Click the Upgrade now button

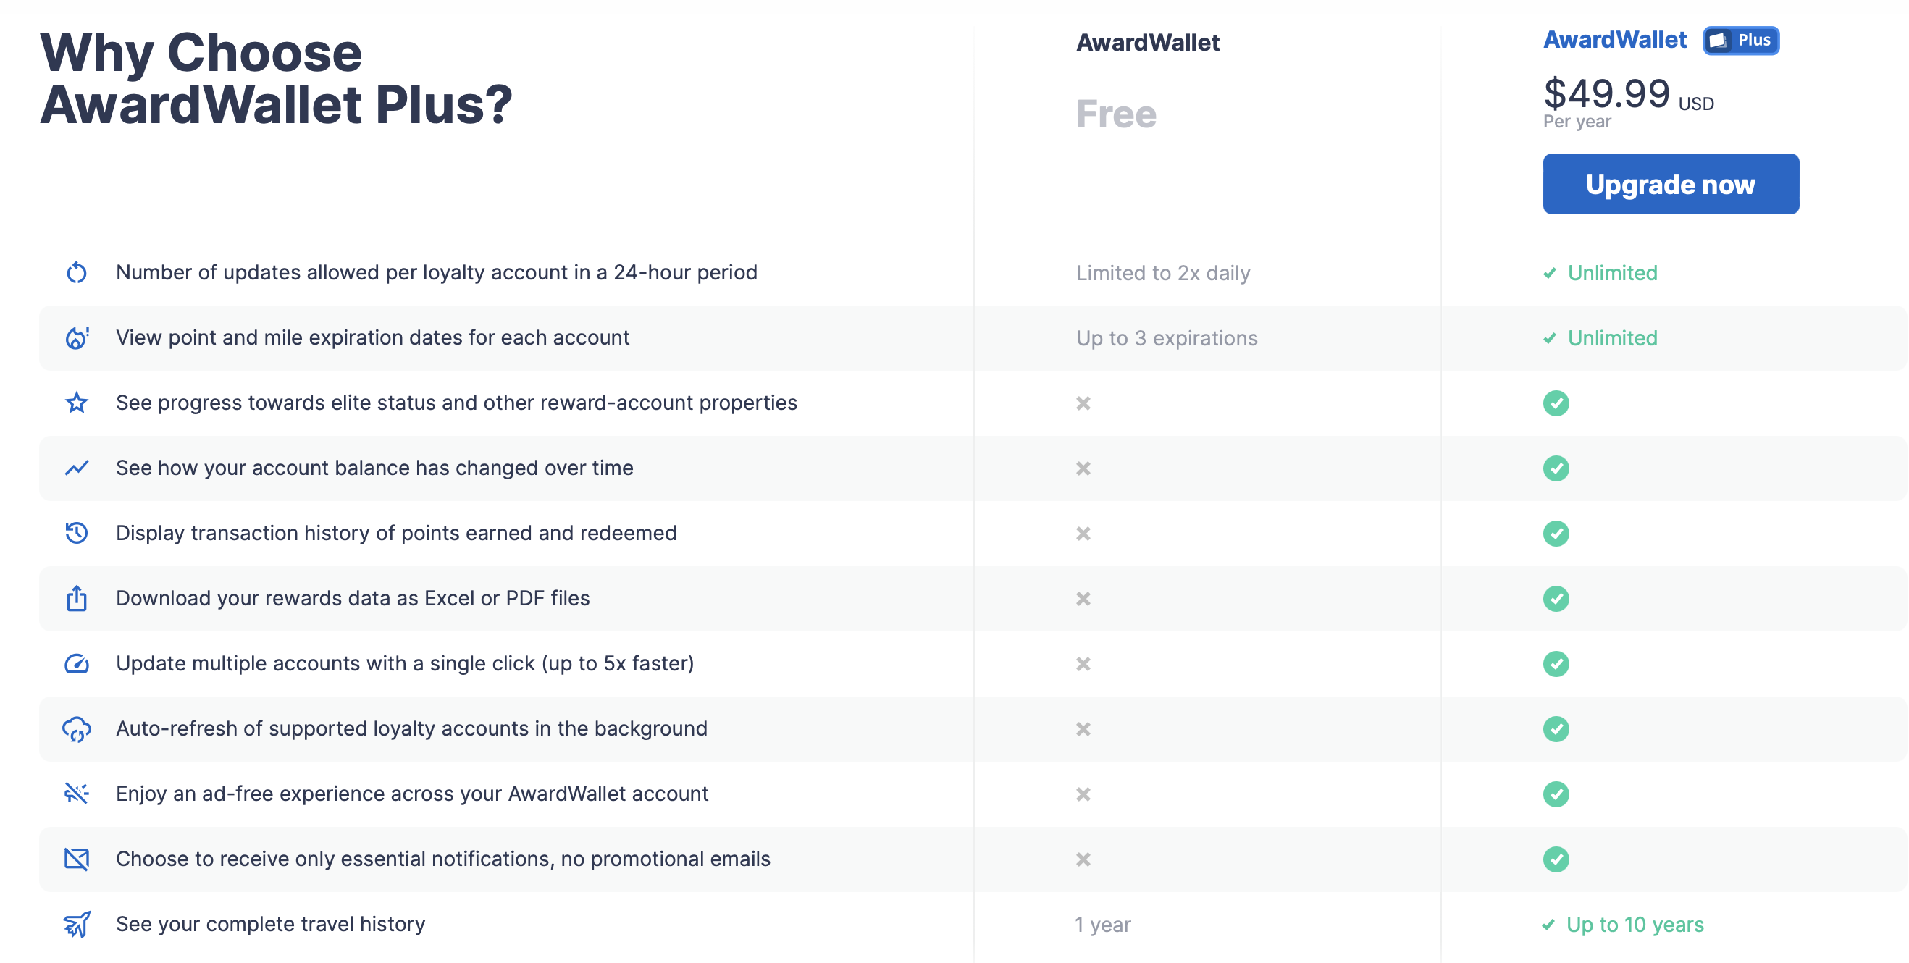(x=1670, y=184)
